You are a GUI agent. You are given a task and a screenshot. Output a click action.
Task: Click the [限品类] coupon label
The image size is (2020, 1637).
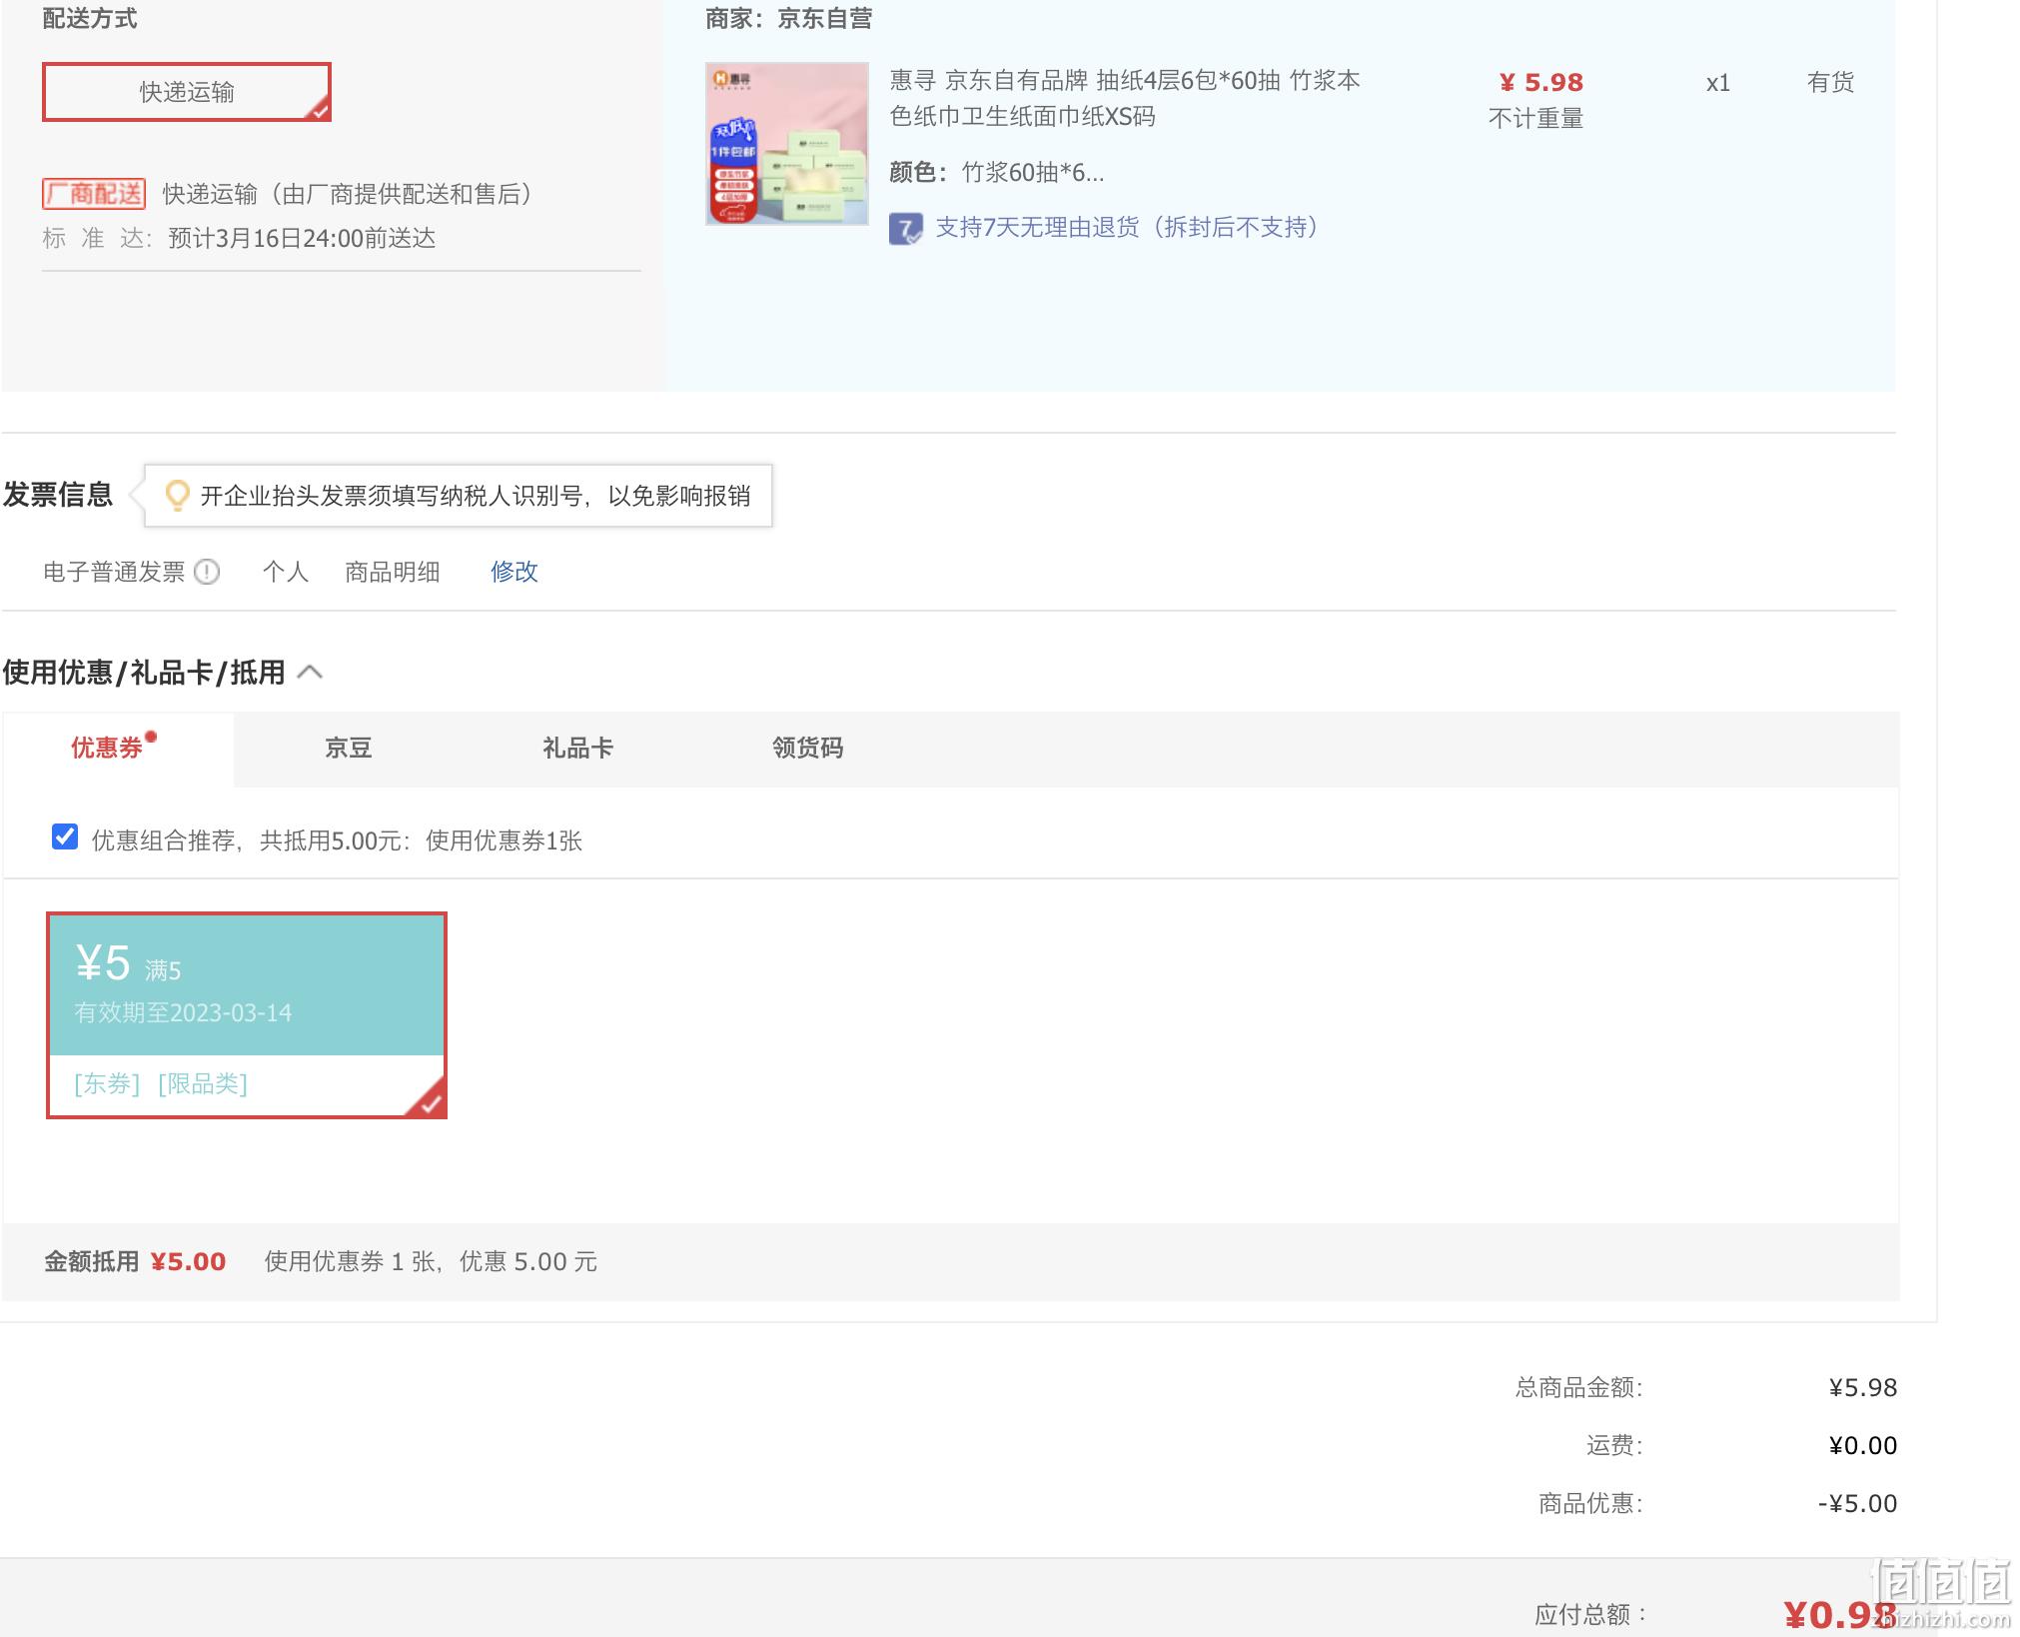[203, 1084]
